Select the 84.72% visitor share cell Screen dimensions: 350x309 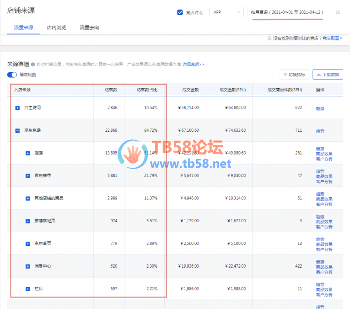pyautogui.click(x=151, y=130)
